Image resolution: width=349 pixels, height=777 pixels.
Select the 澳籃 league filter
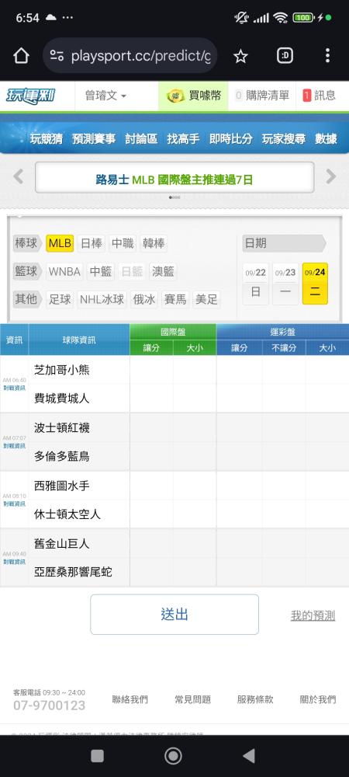(x=163, y=271)
